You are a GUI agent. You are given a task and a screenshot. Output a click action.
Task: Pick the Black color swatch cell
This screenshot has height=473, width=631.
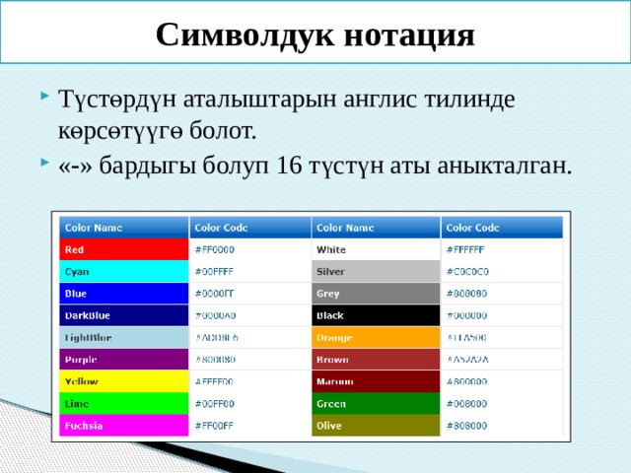tap(376, 315)
